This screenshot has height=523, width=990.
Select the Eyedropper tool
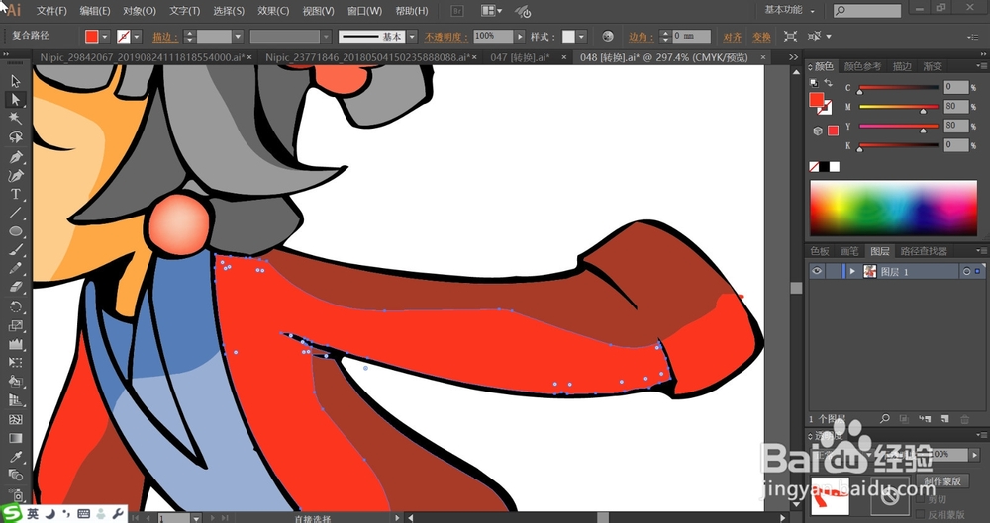[x=16, y=457]
